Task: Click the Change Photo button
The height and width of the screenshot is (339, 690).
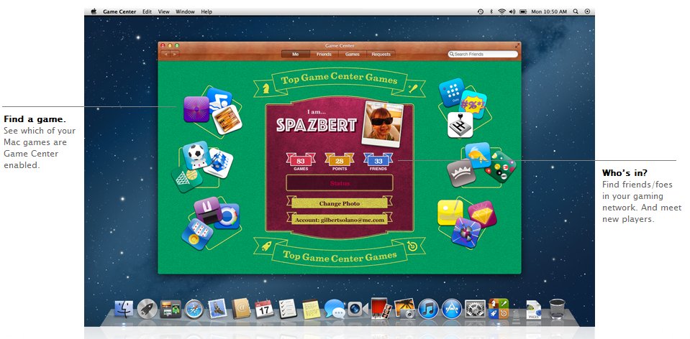Action: (340, 203)
